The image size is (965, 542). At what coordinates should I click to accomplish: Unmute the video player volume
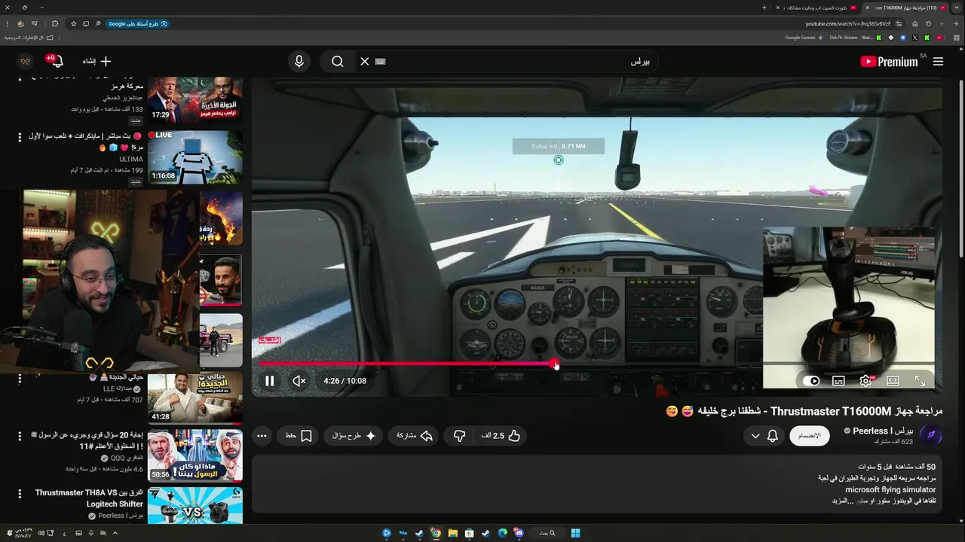coord(299,381)
